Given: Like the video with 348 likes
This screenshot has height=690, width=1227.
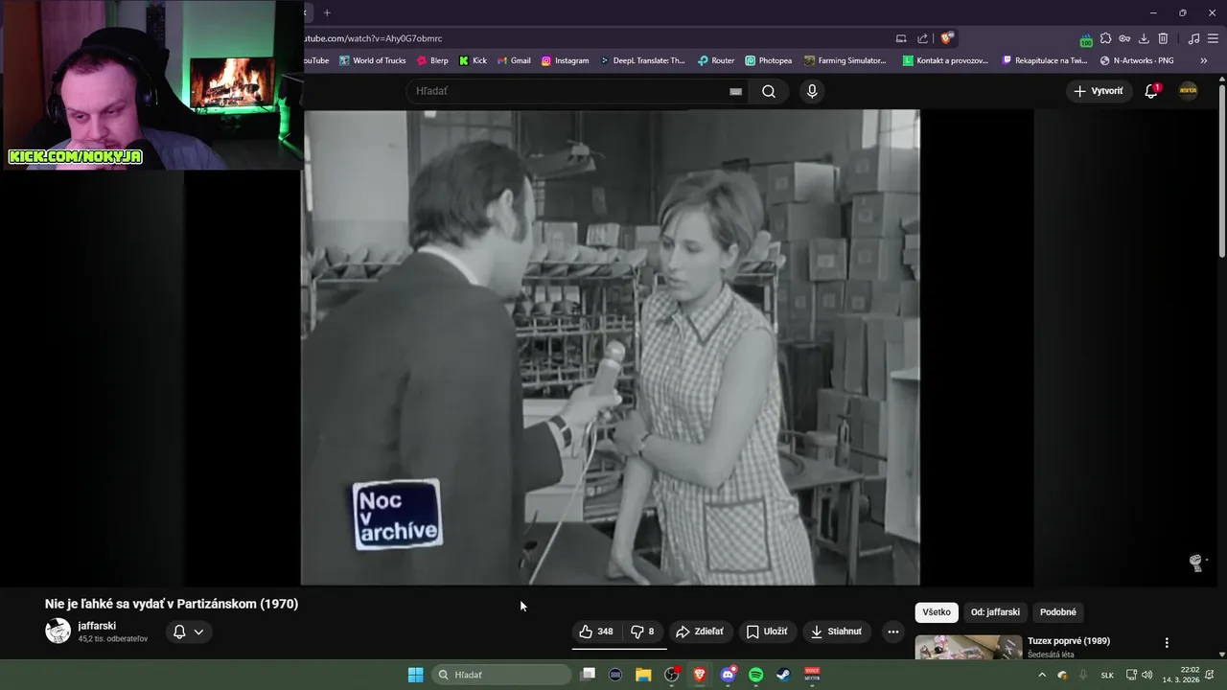Looking at the screenshot, I should tap(595, 632).
